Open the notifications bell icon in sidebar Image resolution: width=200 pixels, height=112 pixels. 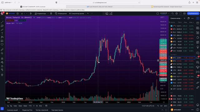coord(198,77)
